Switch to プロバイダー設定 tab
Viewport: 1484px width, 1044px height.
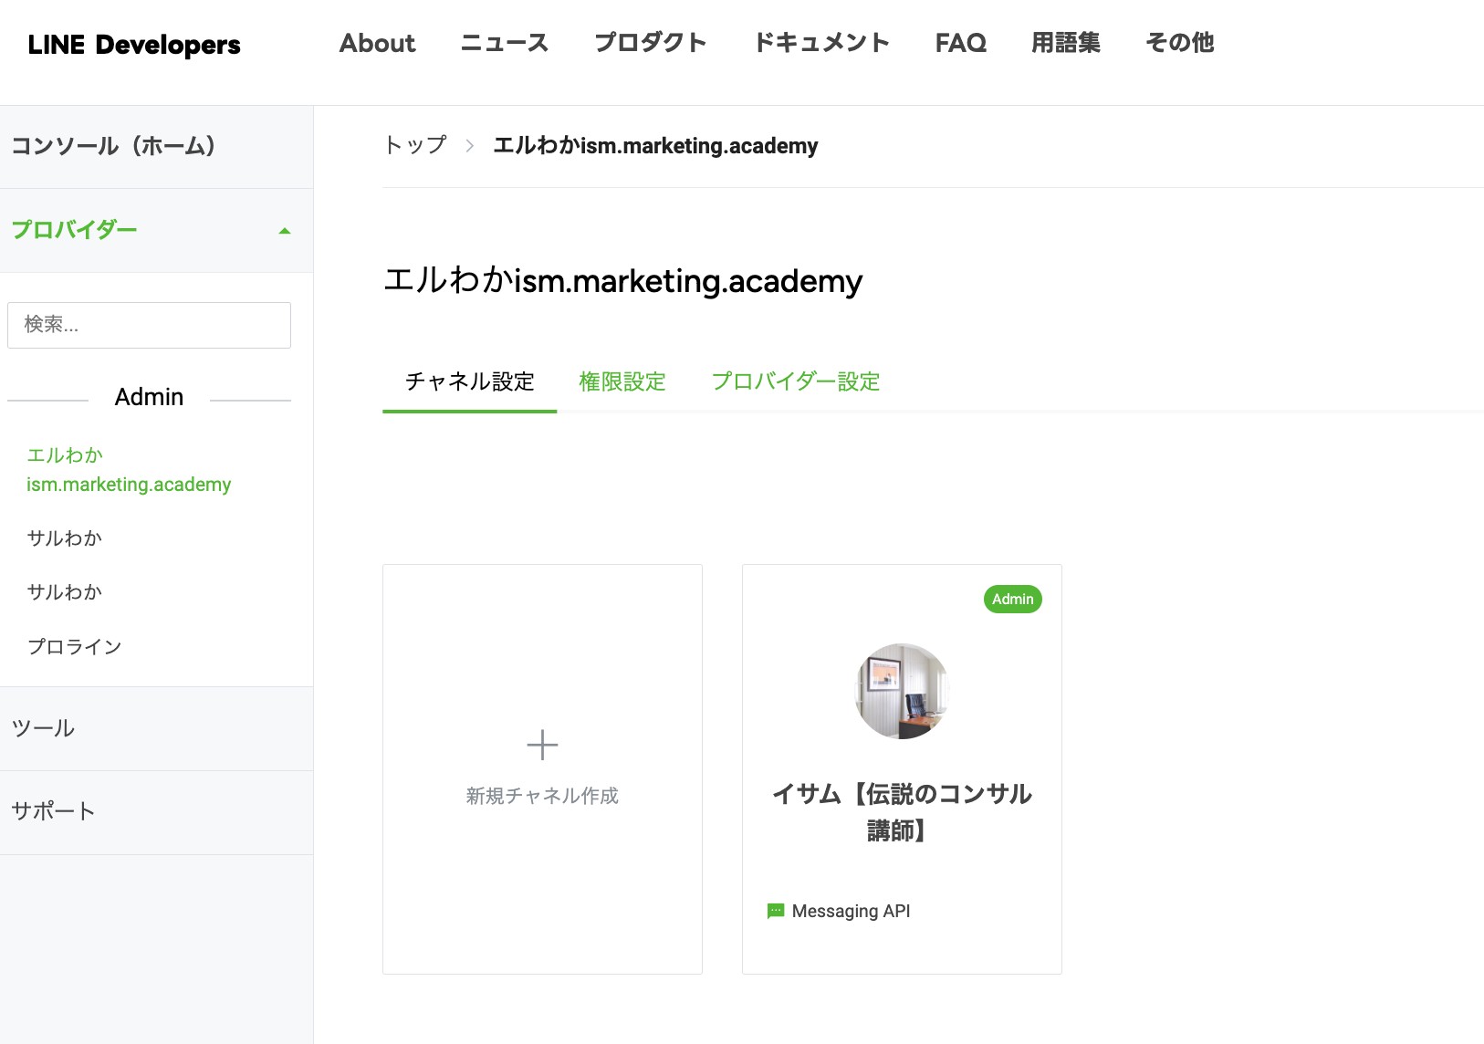click(795, 381)
